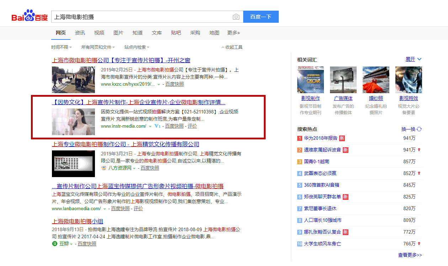Click rank number 1 hot search badge
Image resolution: width=448 pixels, height=266 pixels.
pyautogui.click(x=300, y=138)
